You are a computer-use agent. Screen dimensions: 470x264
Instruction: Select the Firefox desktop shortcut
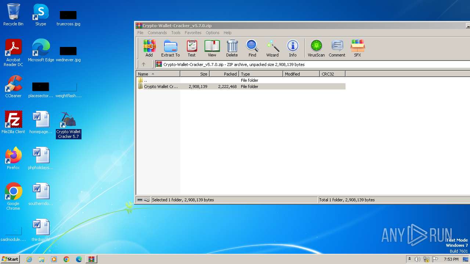pos(13,158)
